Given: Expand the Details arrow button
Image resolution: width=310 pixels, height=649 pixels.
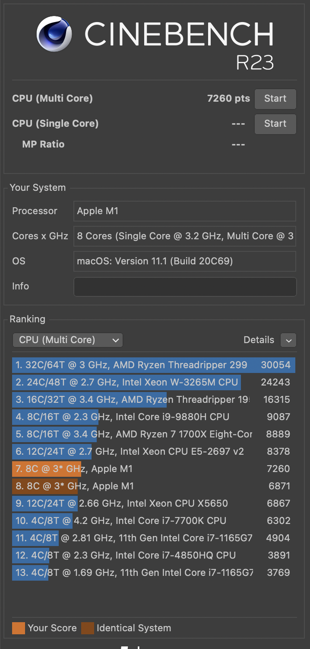Looking at the screenshot, I should tap(288, 340).
